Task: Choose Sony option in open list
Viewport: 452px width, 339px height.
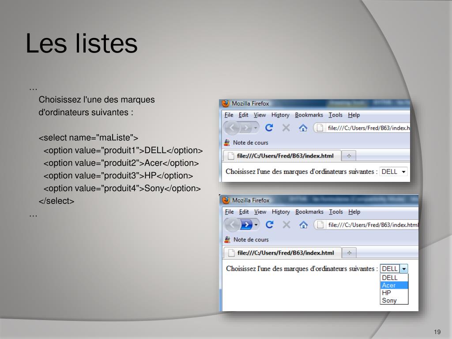Action: pyautogui.click(x=394, y=300)
